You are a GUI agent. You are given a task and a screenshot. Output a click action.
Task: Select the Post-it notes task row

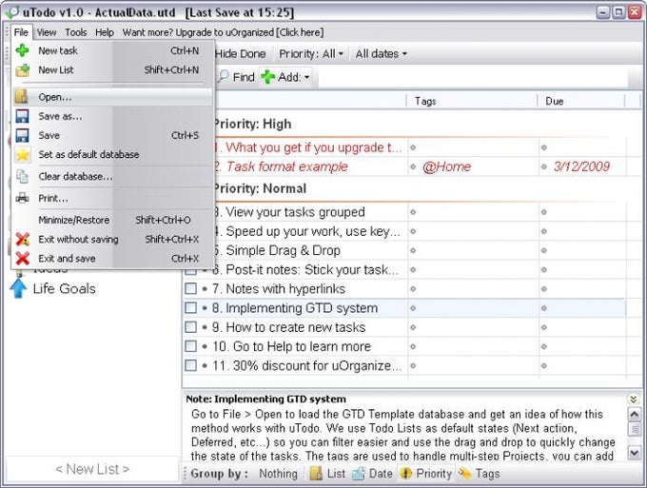pos(404,269)
